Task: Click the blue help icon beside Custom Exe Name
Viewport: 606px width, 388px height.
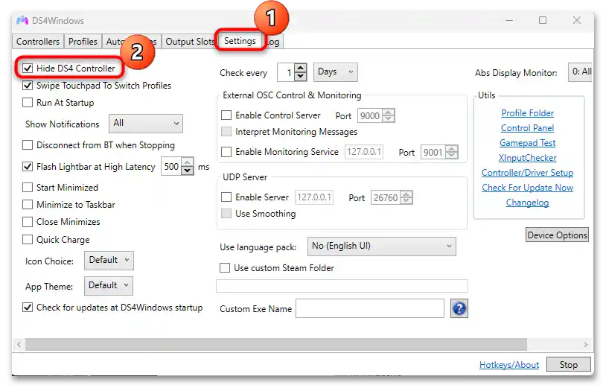Action: [459, 308]
